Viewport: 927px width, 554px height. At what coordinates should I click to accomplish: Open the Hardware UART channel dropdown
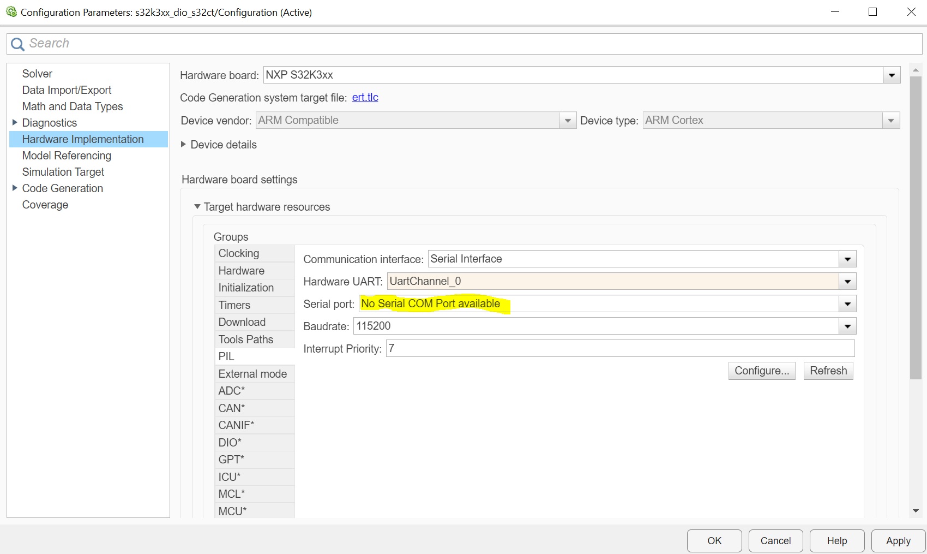847,281
